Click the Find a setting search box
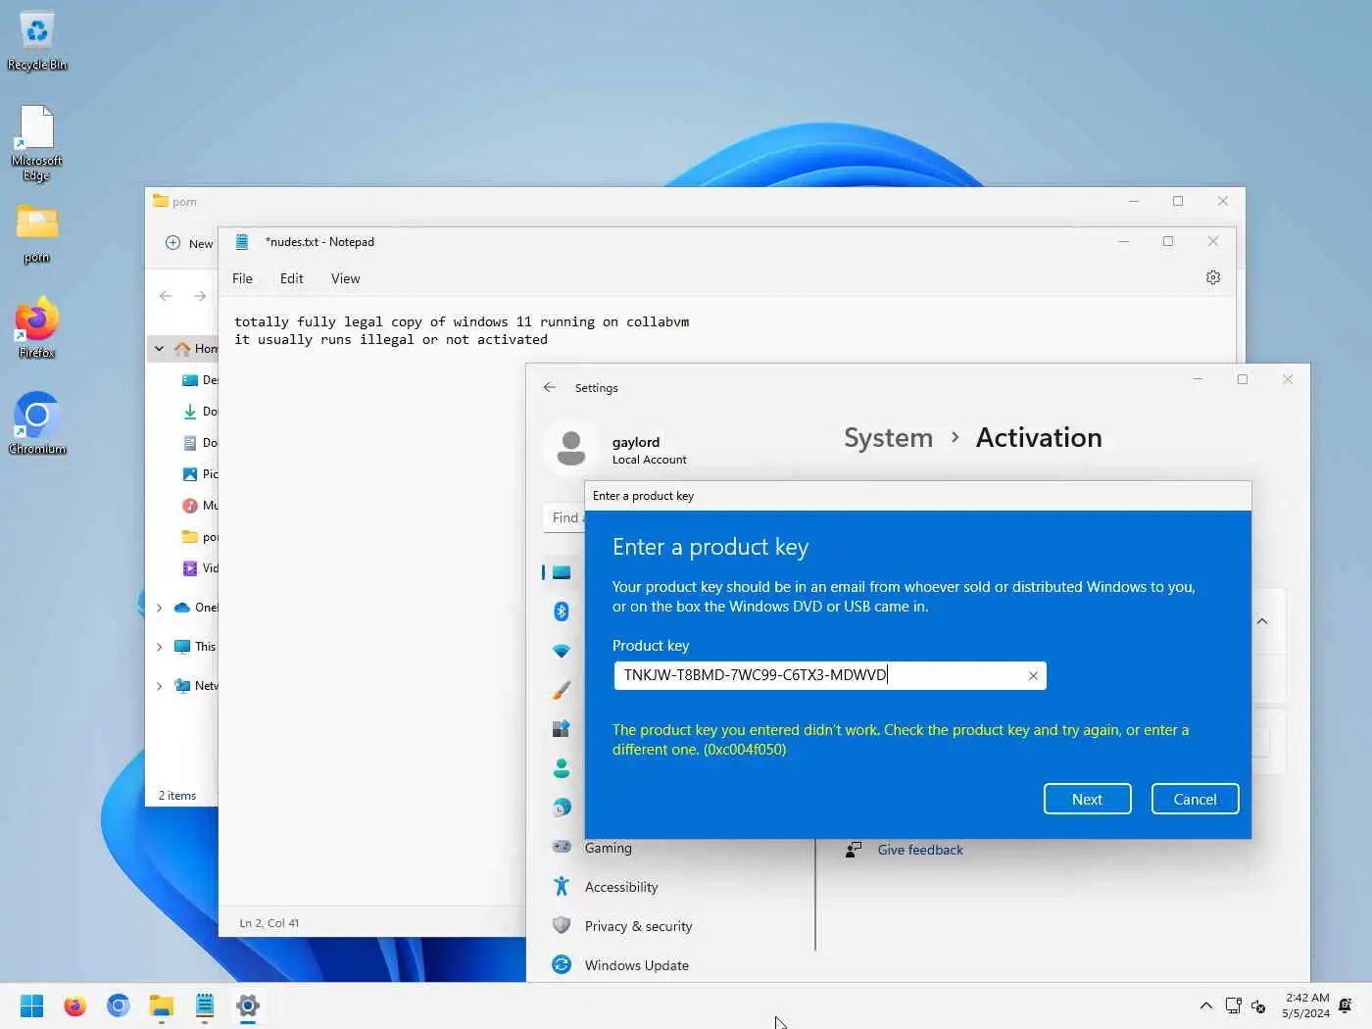This screenshot has height=1029, width=1372. click(563, 517)
